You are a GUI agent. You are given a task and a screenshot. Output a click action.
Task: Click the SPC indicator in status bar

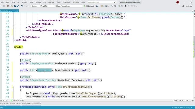pyautogui.click(x=187, y=101)
